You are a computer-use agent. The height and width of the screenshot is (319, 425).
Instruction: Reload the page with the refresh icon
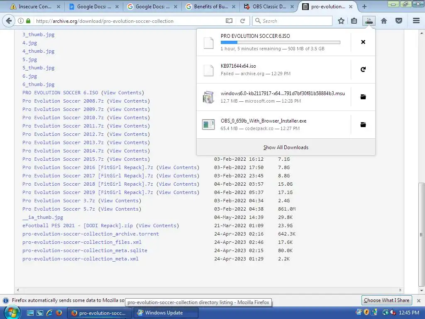coord(242,21)
